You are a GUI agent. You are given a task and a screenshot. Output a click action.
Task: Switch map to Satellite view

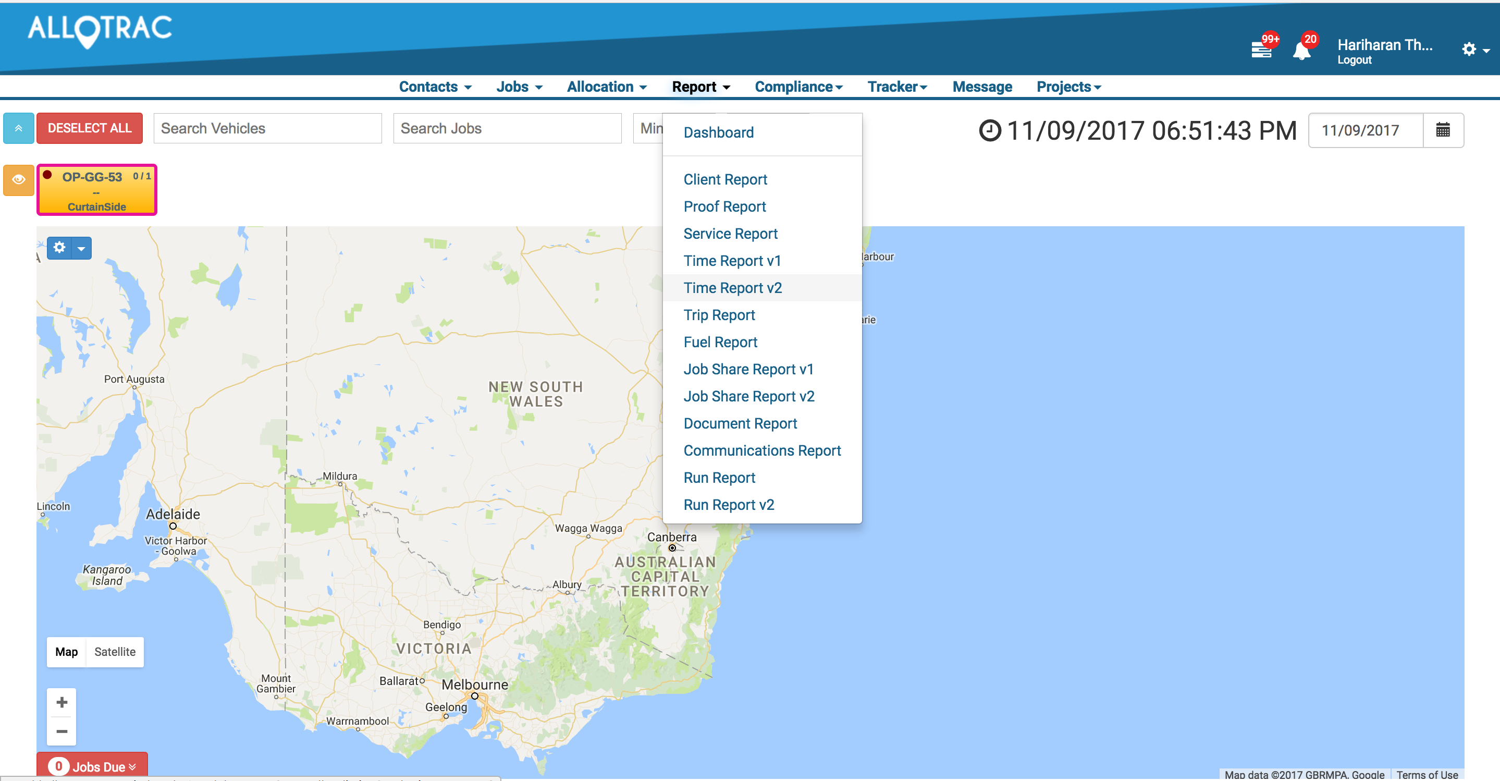tap(115, 652)
